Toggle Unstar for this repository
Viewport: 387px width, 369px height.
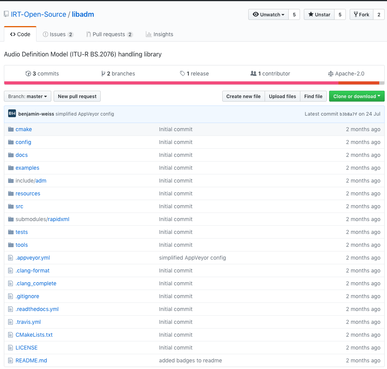319,14
